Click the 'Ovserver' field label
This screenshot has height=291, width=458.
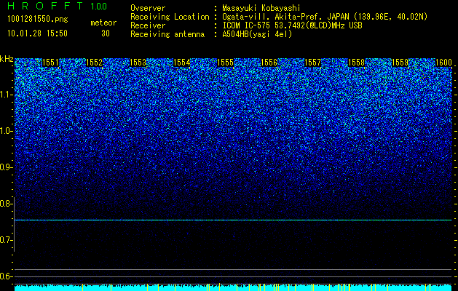click(x=148, y=8)
